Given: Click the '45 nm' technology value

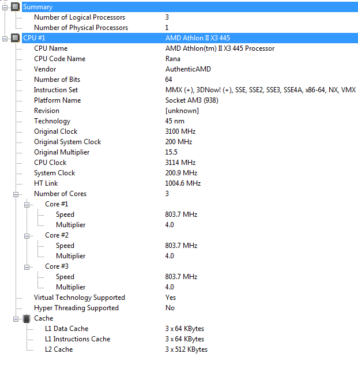Looking at the screenshot, I should 175,121.
